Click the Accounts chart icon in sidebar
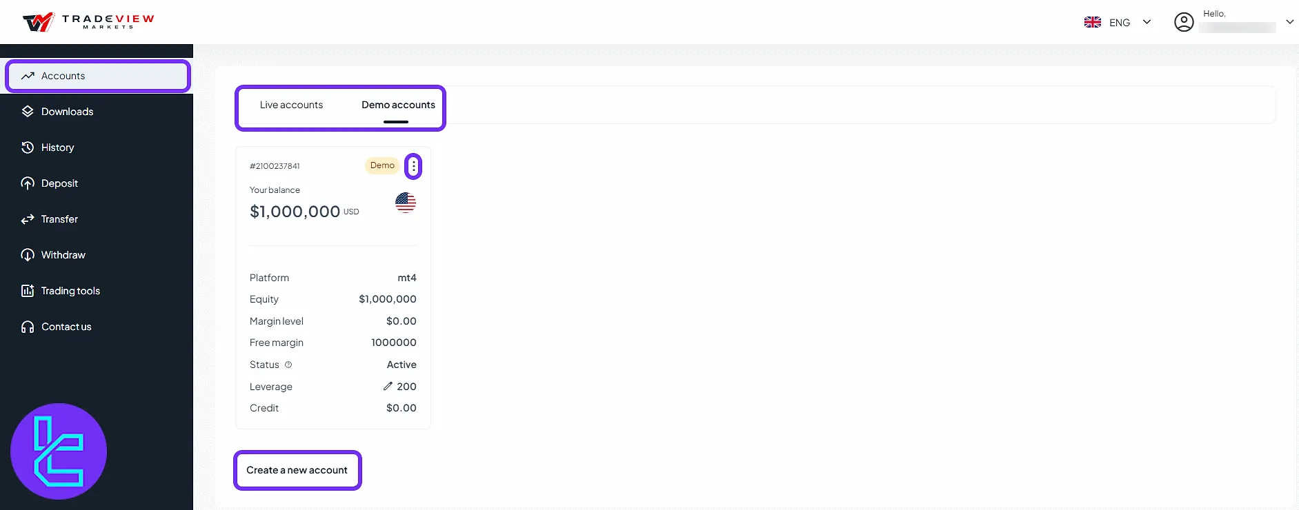Viewport: 1299px width, 510px height. tap(28, 76)
